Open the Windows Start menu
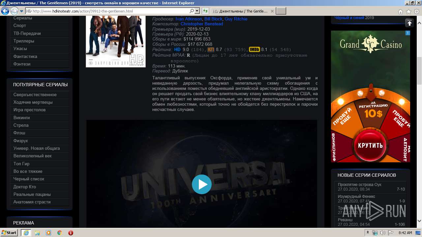The image size is (422, 237). point(9,232)
